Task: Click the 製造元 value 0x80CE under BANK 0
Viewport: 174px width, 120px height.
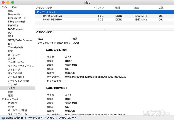Action: point(70,73)
